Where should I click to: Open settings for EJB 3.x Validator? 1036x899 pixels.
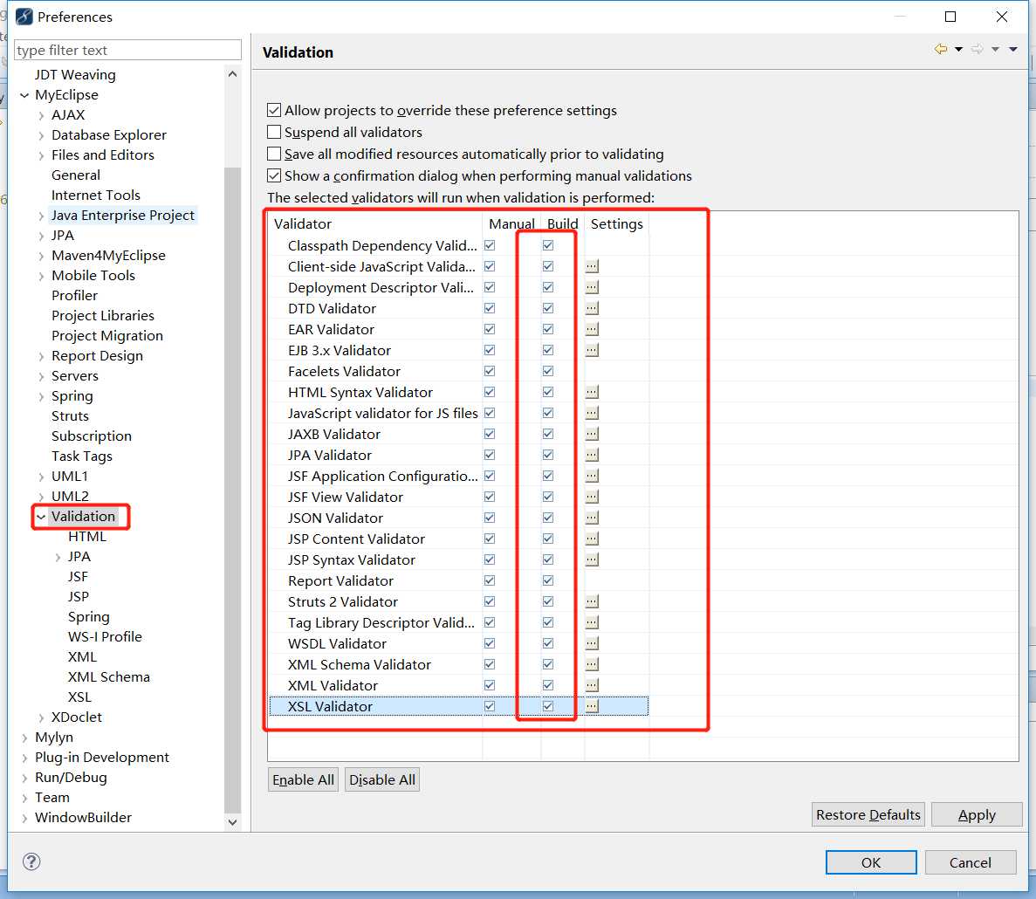[x=592, y=350]
